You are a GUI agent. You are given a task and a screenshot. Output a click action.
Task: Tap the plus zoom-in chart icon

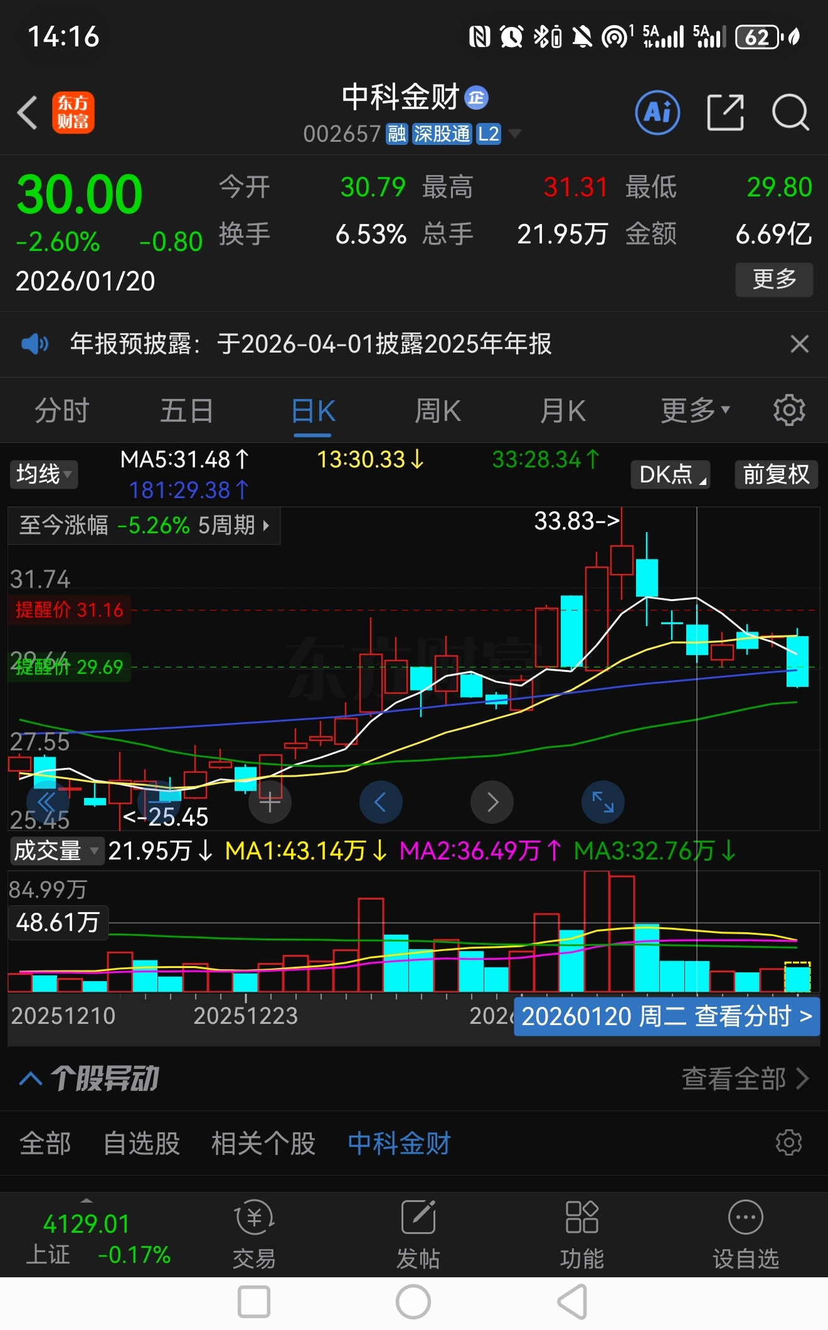tap(270, 802)
